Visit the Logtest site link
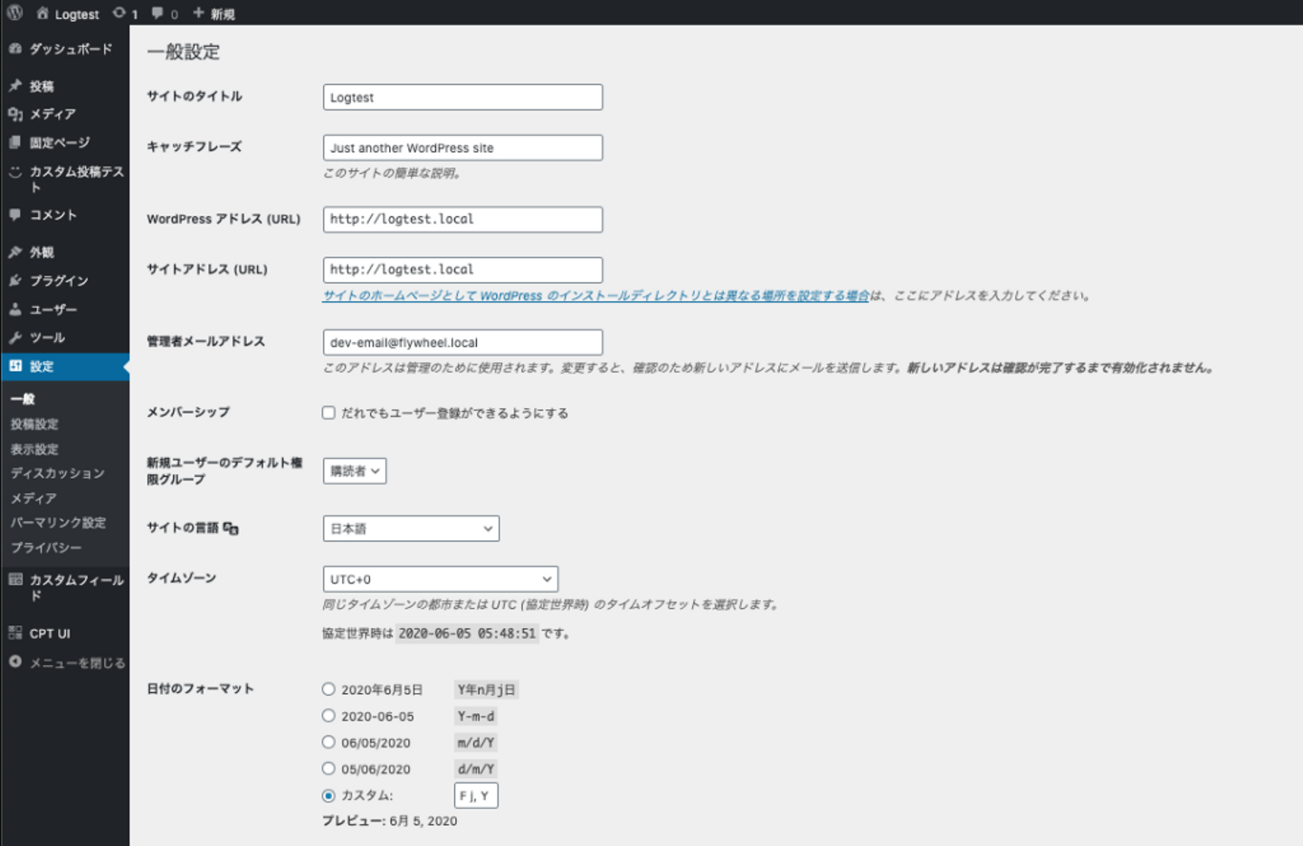Image resolution: width=1303 pixels, height=846 pixels. point(77,14)
